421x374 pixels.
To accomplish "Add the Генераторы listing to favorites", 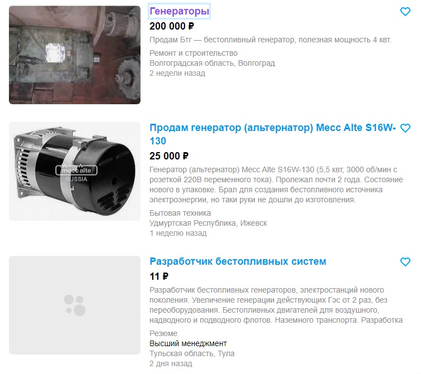I will click(405, 12).
